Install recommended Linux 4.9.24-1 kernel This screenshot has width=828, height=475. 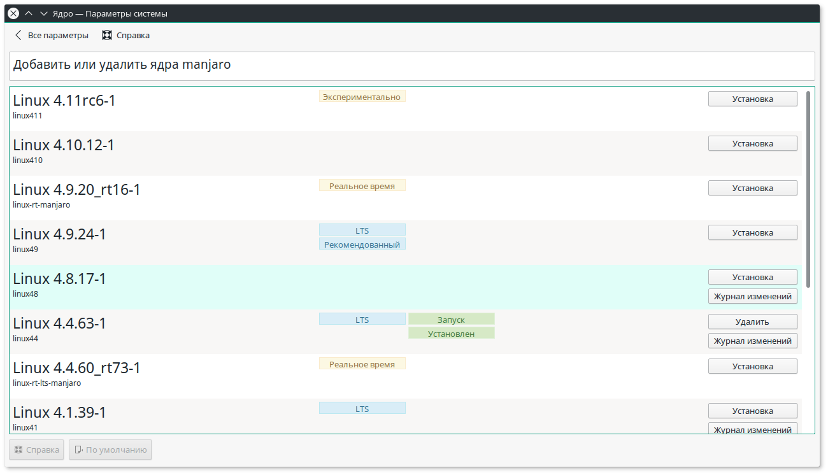coord(752,232)
